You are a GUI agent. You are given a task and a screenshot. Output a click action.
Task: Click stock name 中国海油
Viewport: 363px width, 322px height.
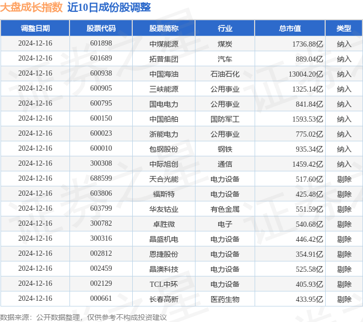pos(164,74)
